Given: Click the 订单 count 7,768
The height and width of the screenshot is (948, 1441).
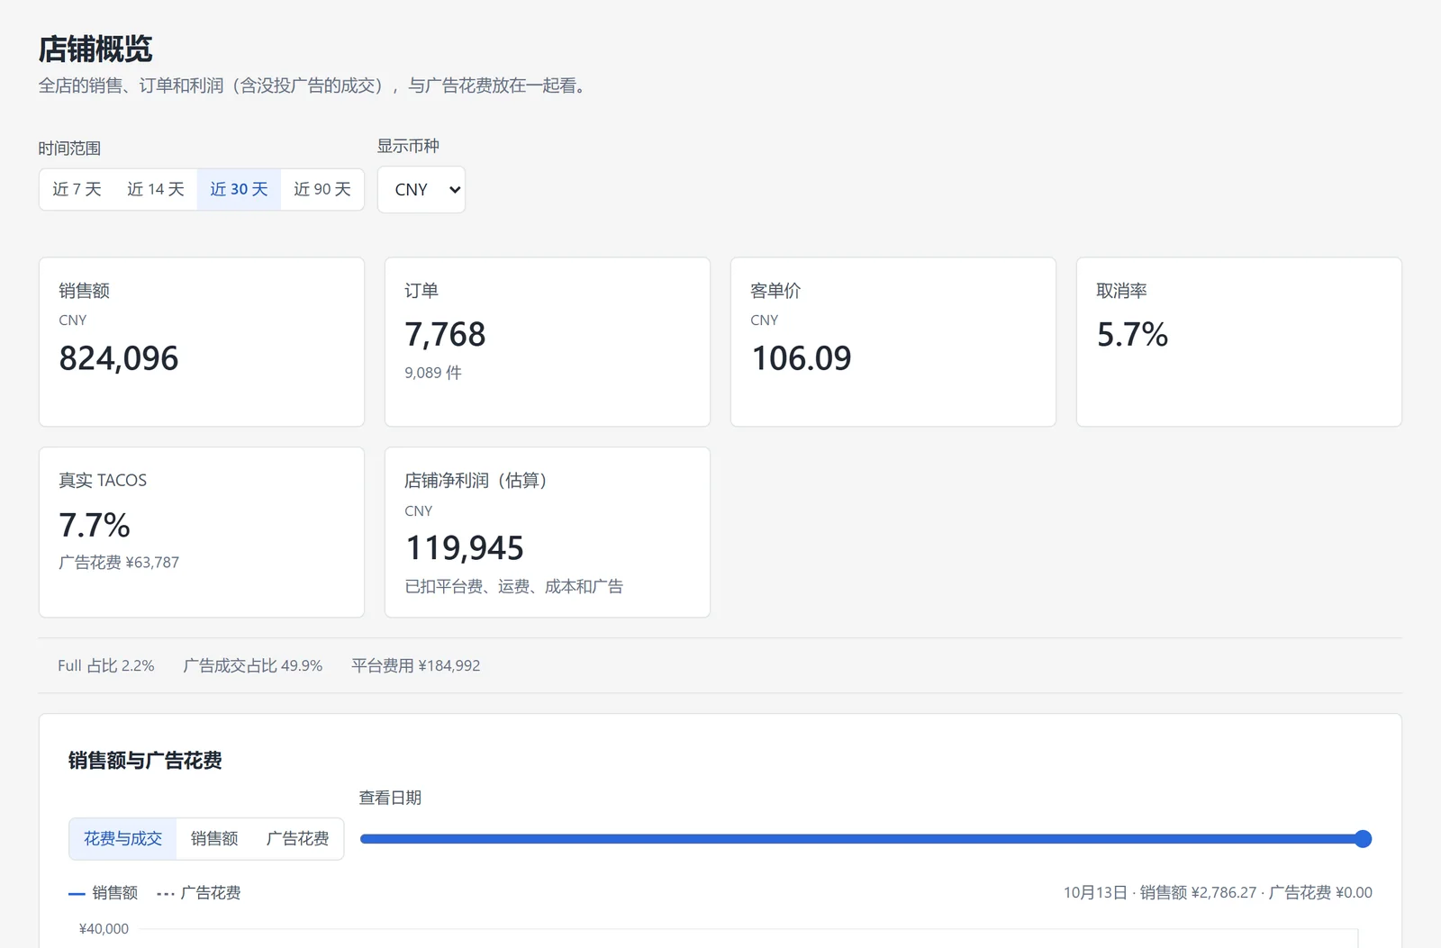Looking at the screenshot, I should click(x=445, y=335).
